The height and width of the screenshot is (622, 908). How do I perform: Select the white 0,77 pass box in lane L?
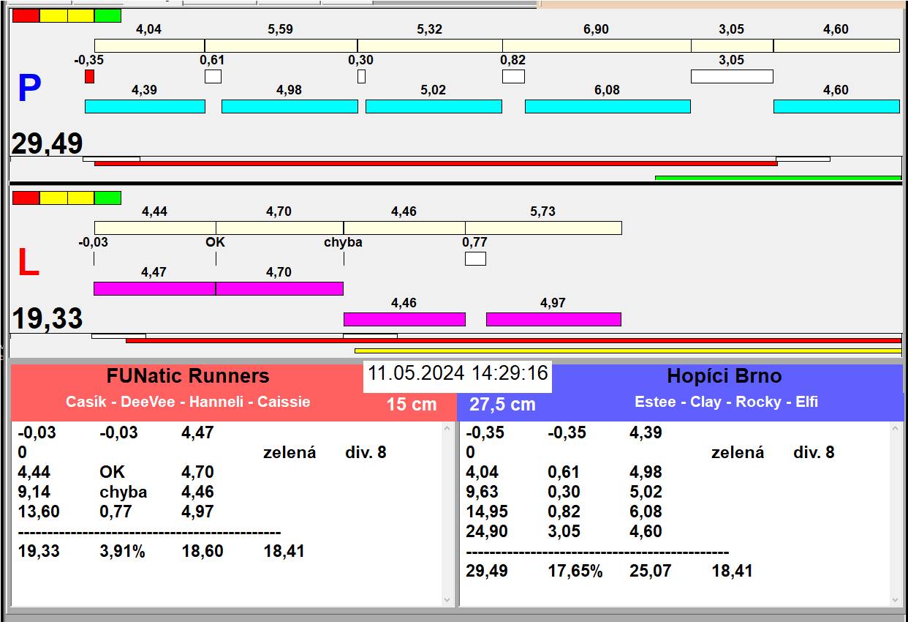click(x=475, y=258)
